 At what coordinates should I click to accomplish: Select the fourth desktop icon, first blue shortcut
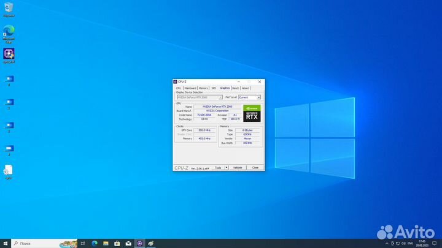(x=9, y=79)
